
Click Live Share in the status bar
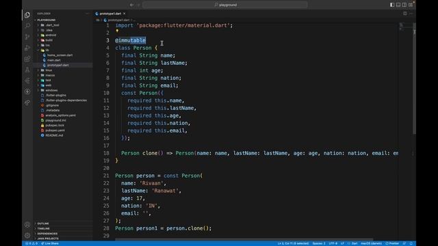[50, 243]
